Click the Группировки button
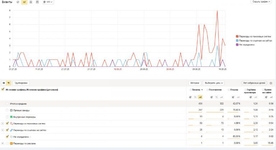 click(21, 83)
